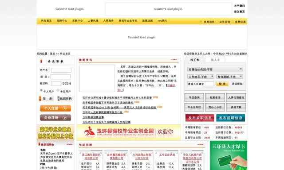Click the 档案查询 button
This screenshot has height=170, width=284.
tap(215, 97)
